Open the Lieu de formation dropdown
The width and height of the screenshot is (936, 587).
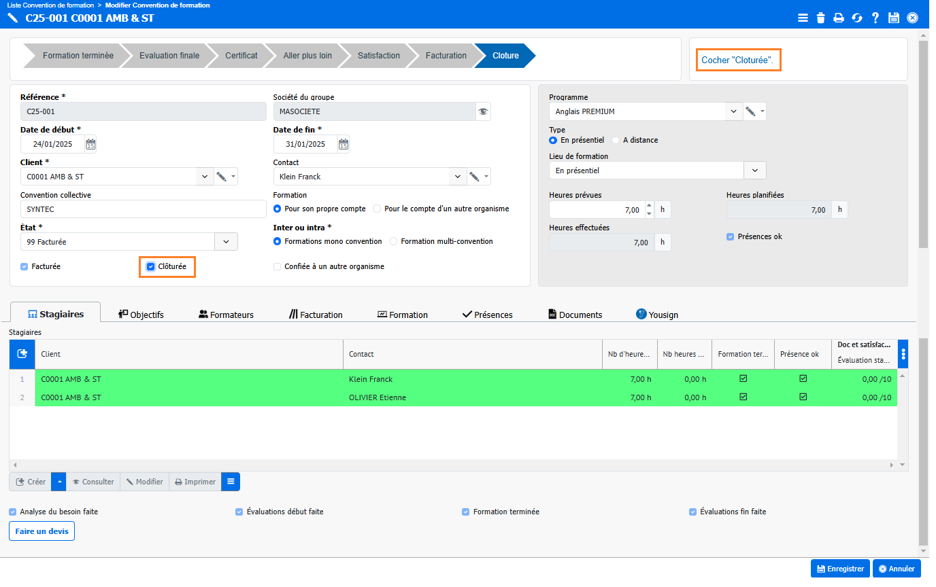tap(754, 171)
